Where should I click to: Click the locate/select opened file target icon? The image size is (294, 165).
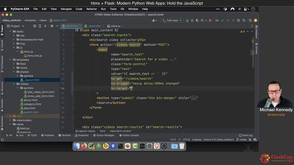coord(35,26)
